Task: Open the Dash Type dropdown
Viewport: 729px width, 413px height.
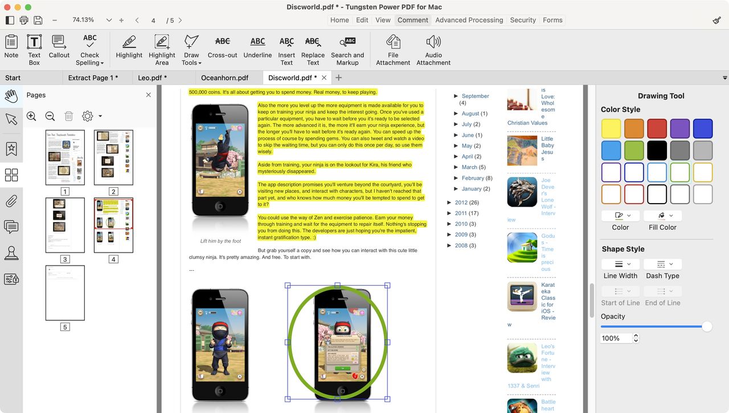Action: point(662,265)
